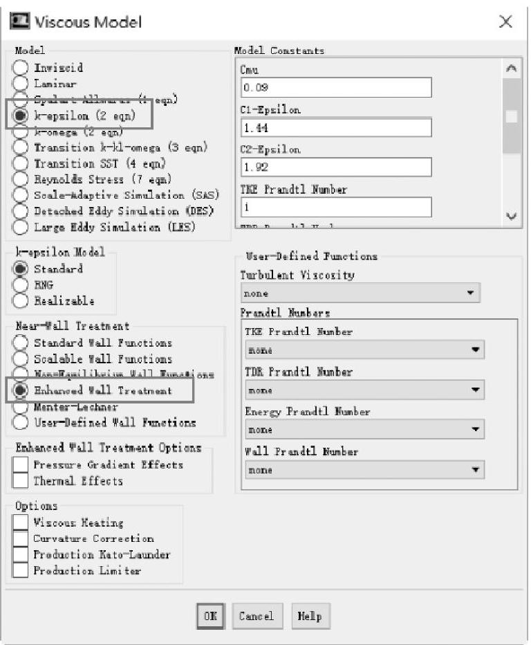531x645 pixels.
Task: Open Turbulent Viscosity dropdown
Action: coord(360,293)
